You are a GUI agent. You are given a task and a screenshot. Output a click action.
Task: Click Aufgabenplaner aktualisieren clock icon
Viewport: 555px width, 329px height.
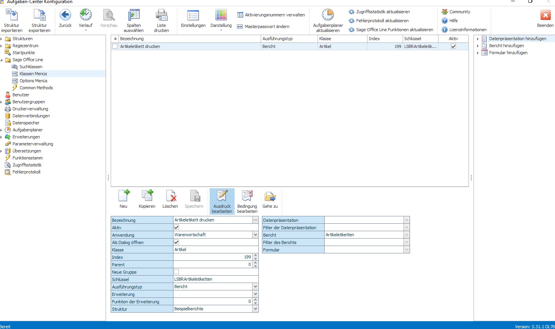coord(328,15)
